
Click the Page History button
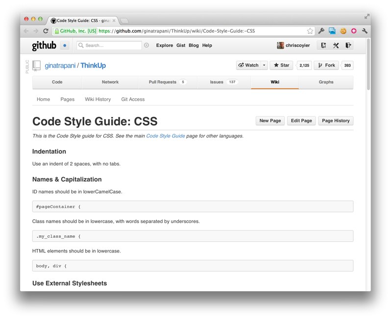tap(336, 121)
